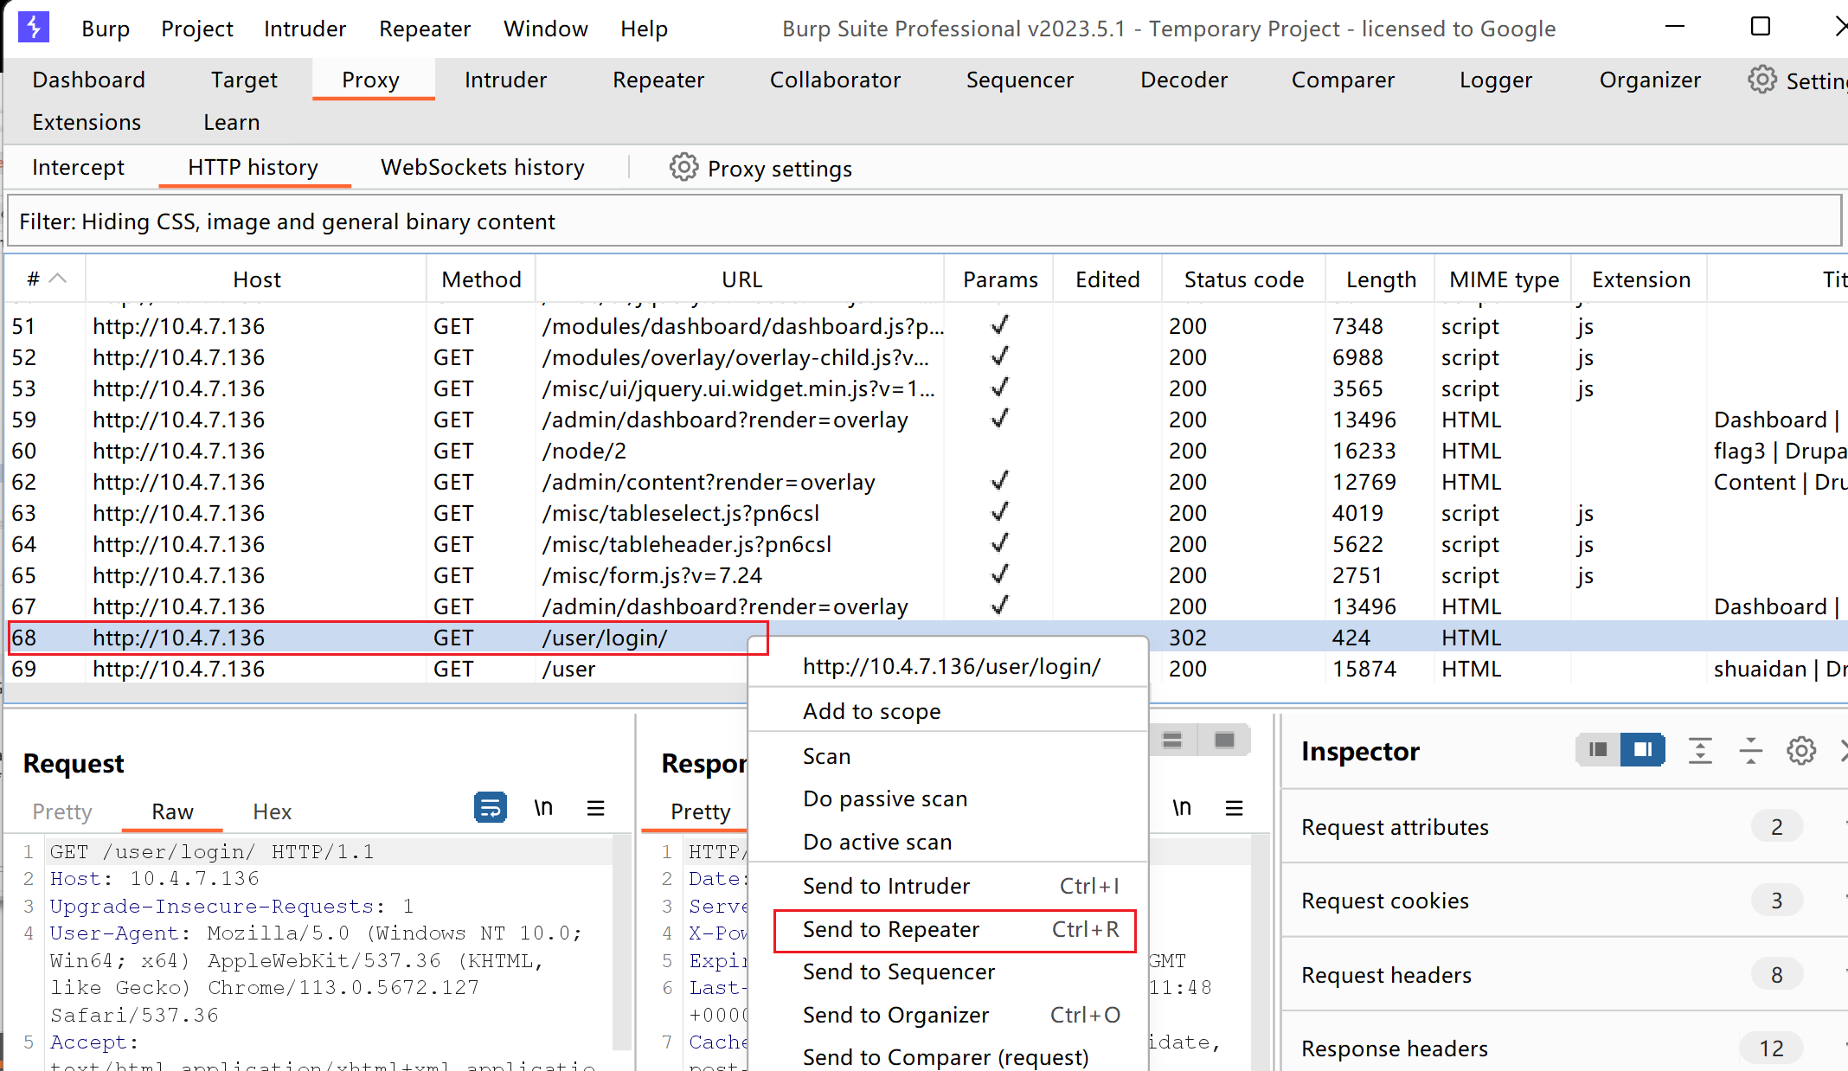Click the history table horizontal scrollbar

pyautogui.click(x=377, y=692)
